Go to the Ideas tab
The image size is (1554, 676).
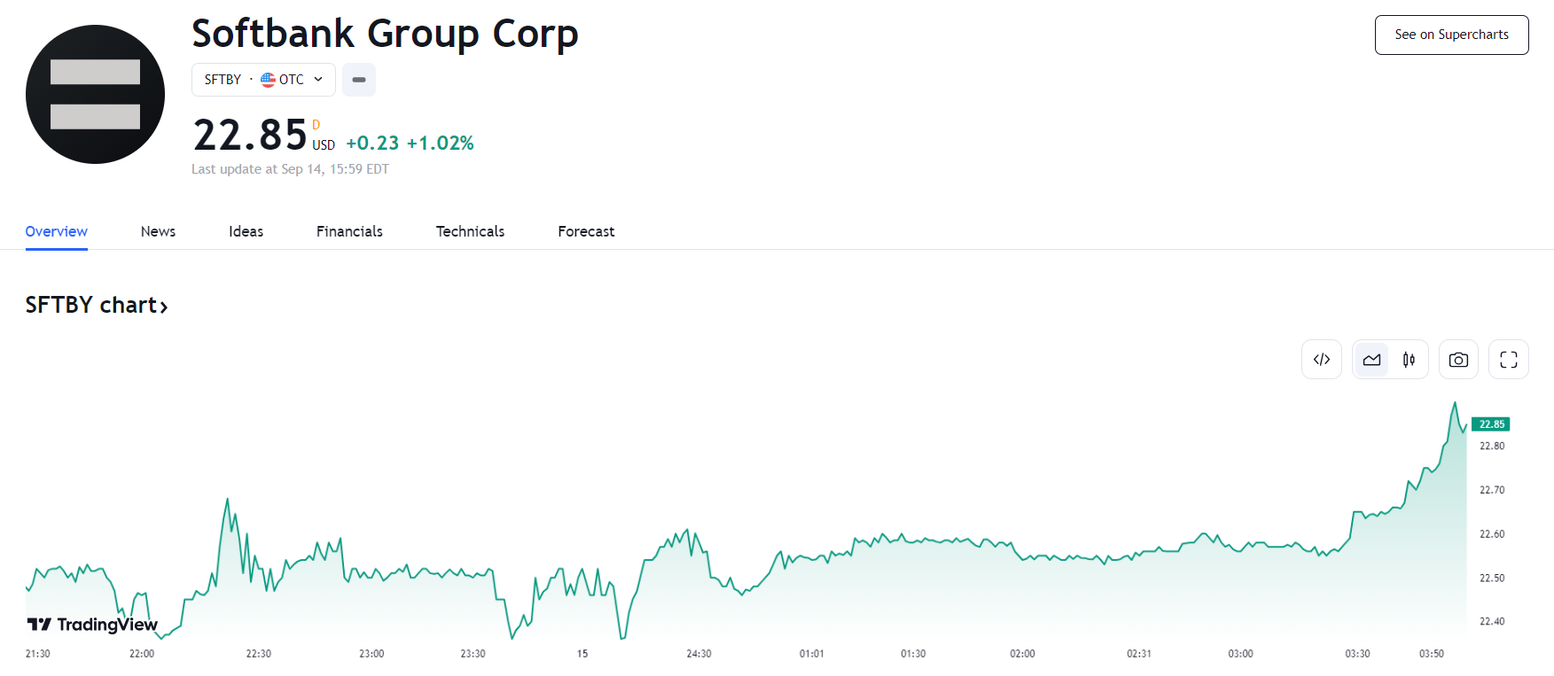tap(246, 231)
